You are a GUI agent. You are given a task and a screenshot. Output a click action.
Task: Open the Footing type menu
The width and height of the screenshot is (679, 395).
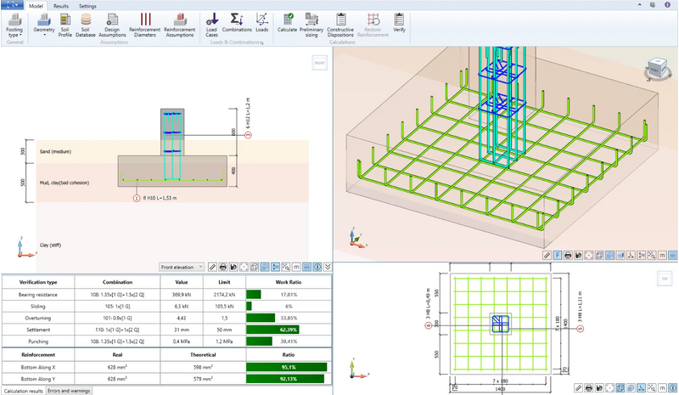pos(14,25)
